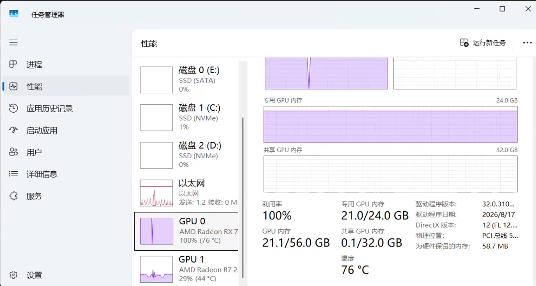This screenshot has width=536, height=286.
Task: Go to 启动应用 page
Action: 66,130
